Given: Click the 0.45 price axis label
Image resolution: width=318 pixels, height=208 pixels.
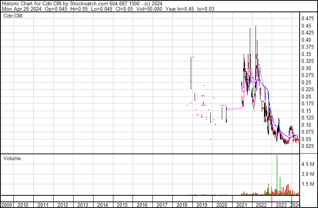Looking at the screenshot, I should coord(307,26).
